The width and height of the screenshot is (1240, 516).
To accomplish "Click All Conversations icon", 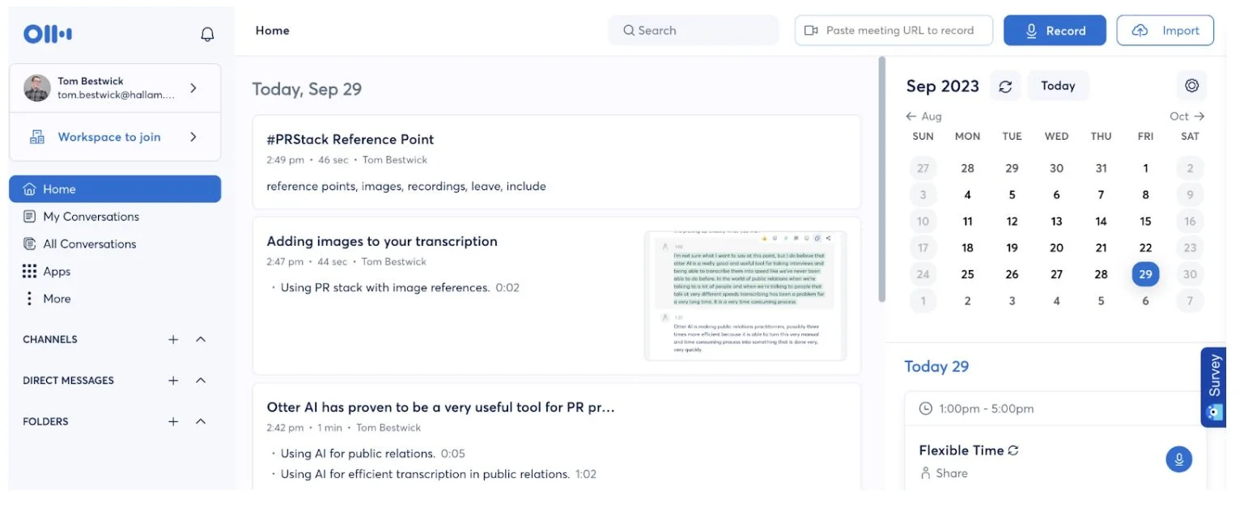I will click(30, 243).
